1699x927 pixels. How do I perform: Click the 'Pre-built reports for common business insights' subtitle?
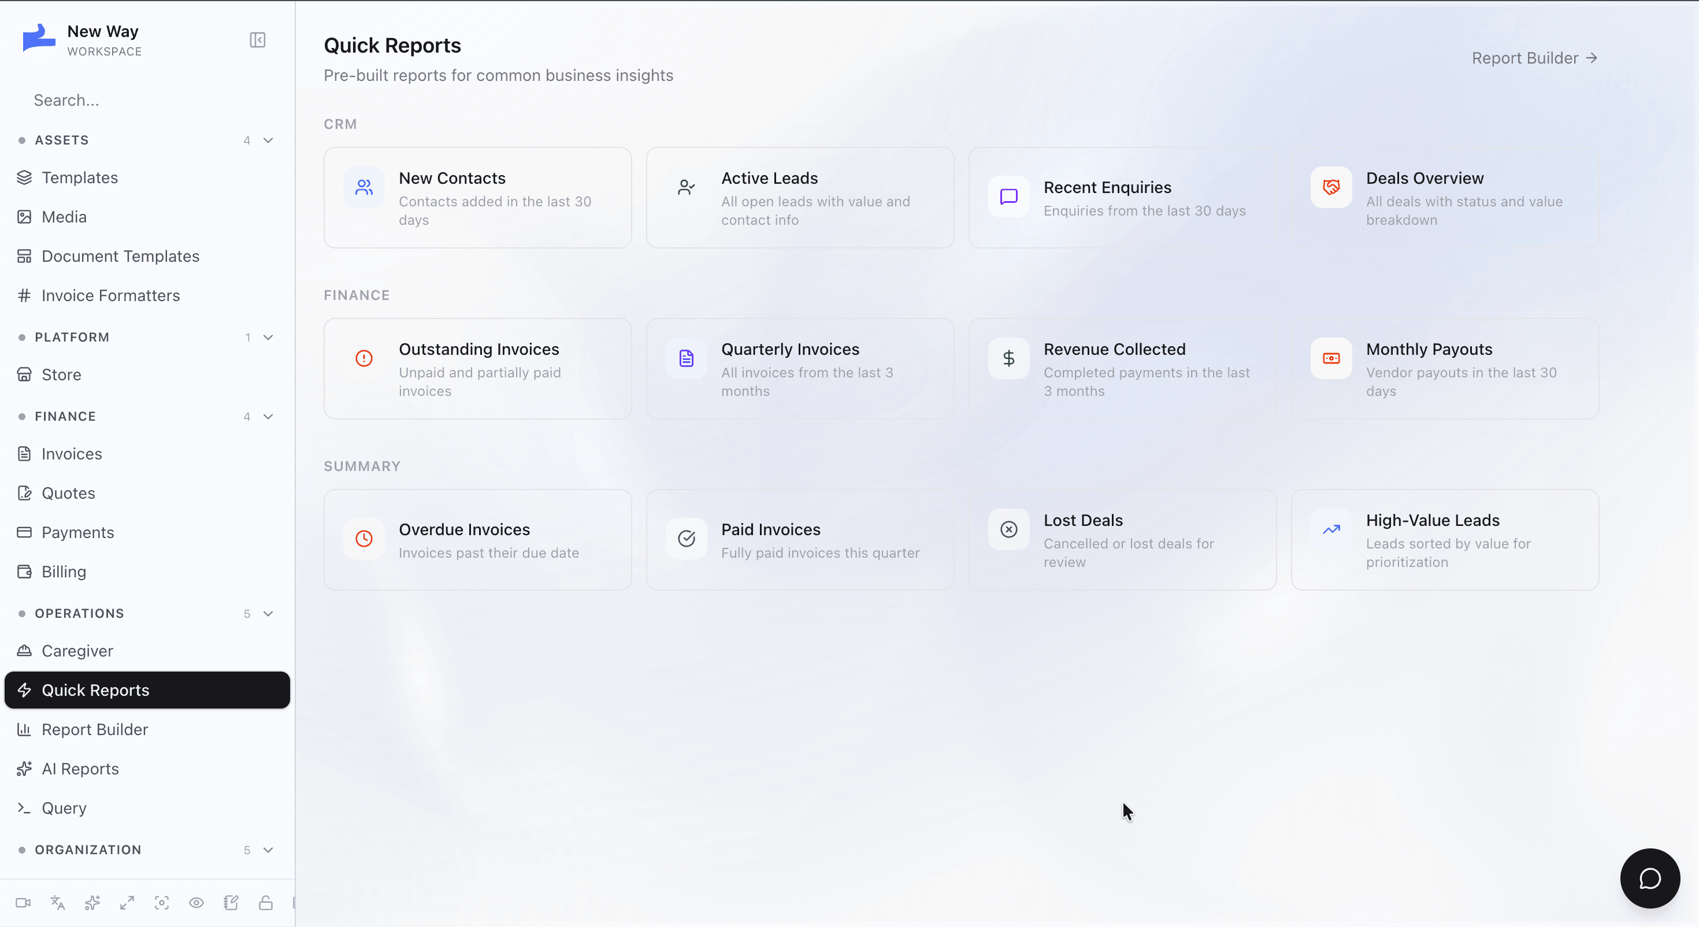[x=498, y=76]
